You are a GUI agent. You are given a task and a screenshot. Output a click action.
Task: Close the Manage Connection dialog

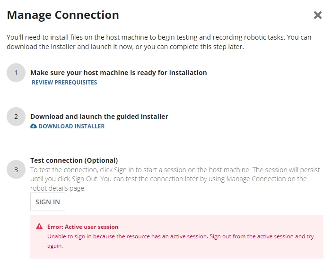point(318,15)
